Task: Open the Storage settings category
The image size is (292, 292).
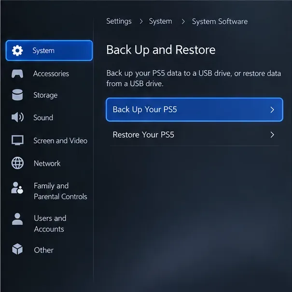Action: pos(45,95)
